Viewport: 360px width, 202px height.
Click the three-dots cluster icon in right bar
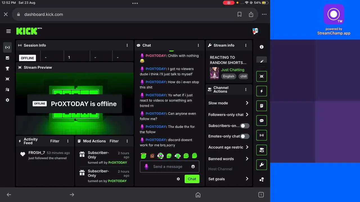(262, 180)
